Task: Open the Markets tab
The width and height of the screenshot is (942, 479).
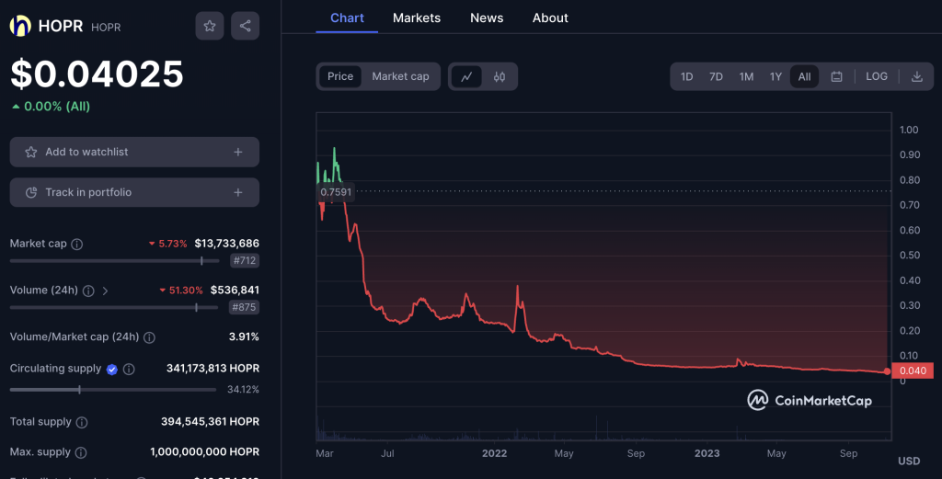Action: tap(417, 18)
